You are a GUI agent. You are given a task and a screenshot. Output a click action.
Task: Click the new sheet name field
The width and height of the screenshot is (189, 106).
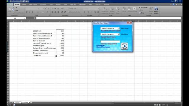pyautogui.click(x=110, y=42)
